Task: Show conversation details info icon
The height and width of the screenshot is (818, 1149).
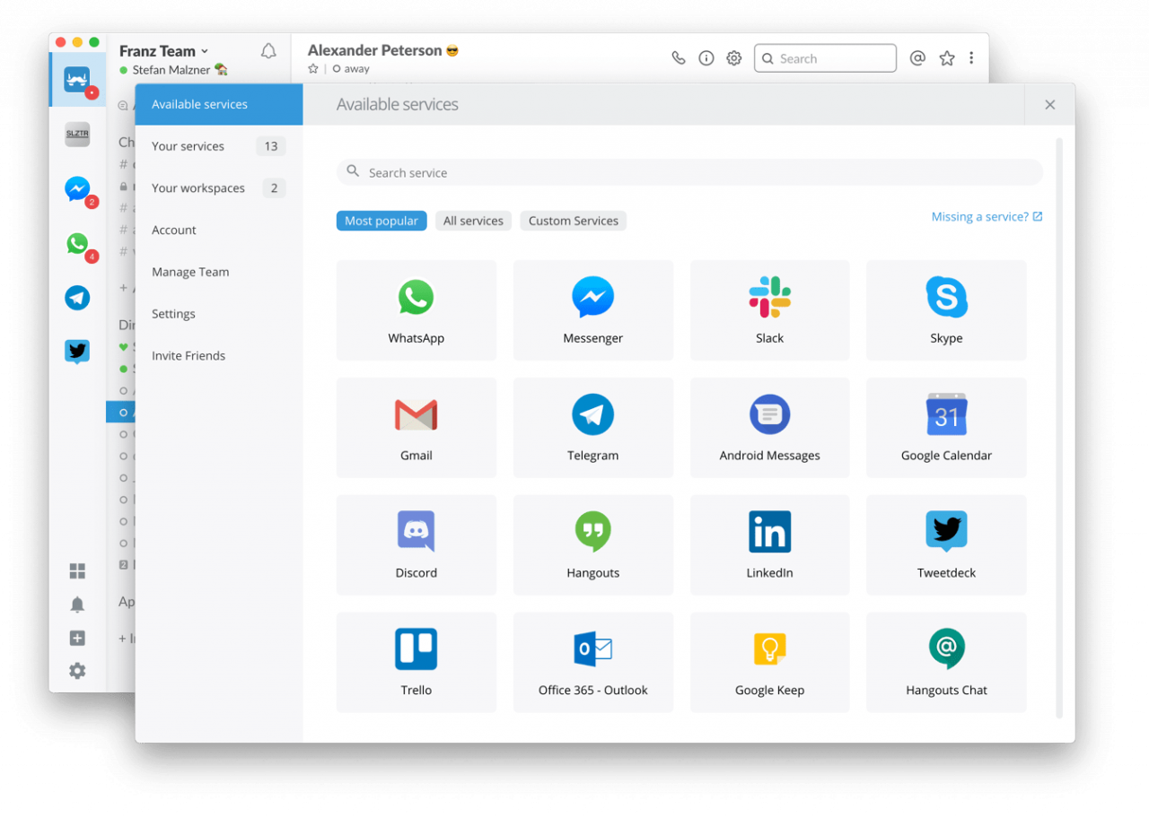Action: 706,58
